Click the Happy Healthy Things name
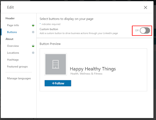This screenshot has height=120, width=156. click(93, 69)
